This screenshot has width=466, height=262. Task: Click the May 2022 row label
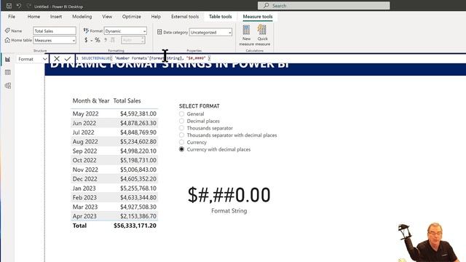(85, 114)
